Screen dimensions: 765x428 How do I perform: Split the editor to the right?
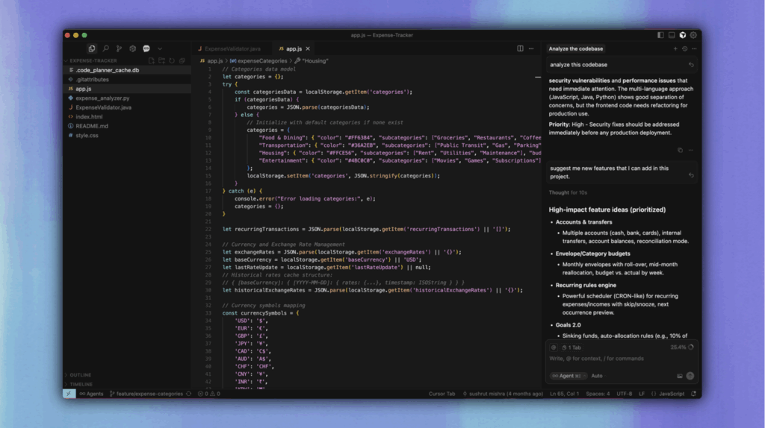click(520, 48)
